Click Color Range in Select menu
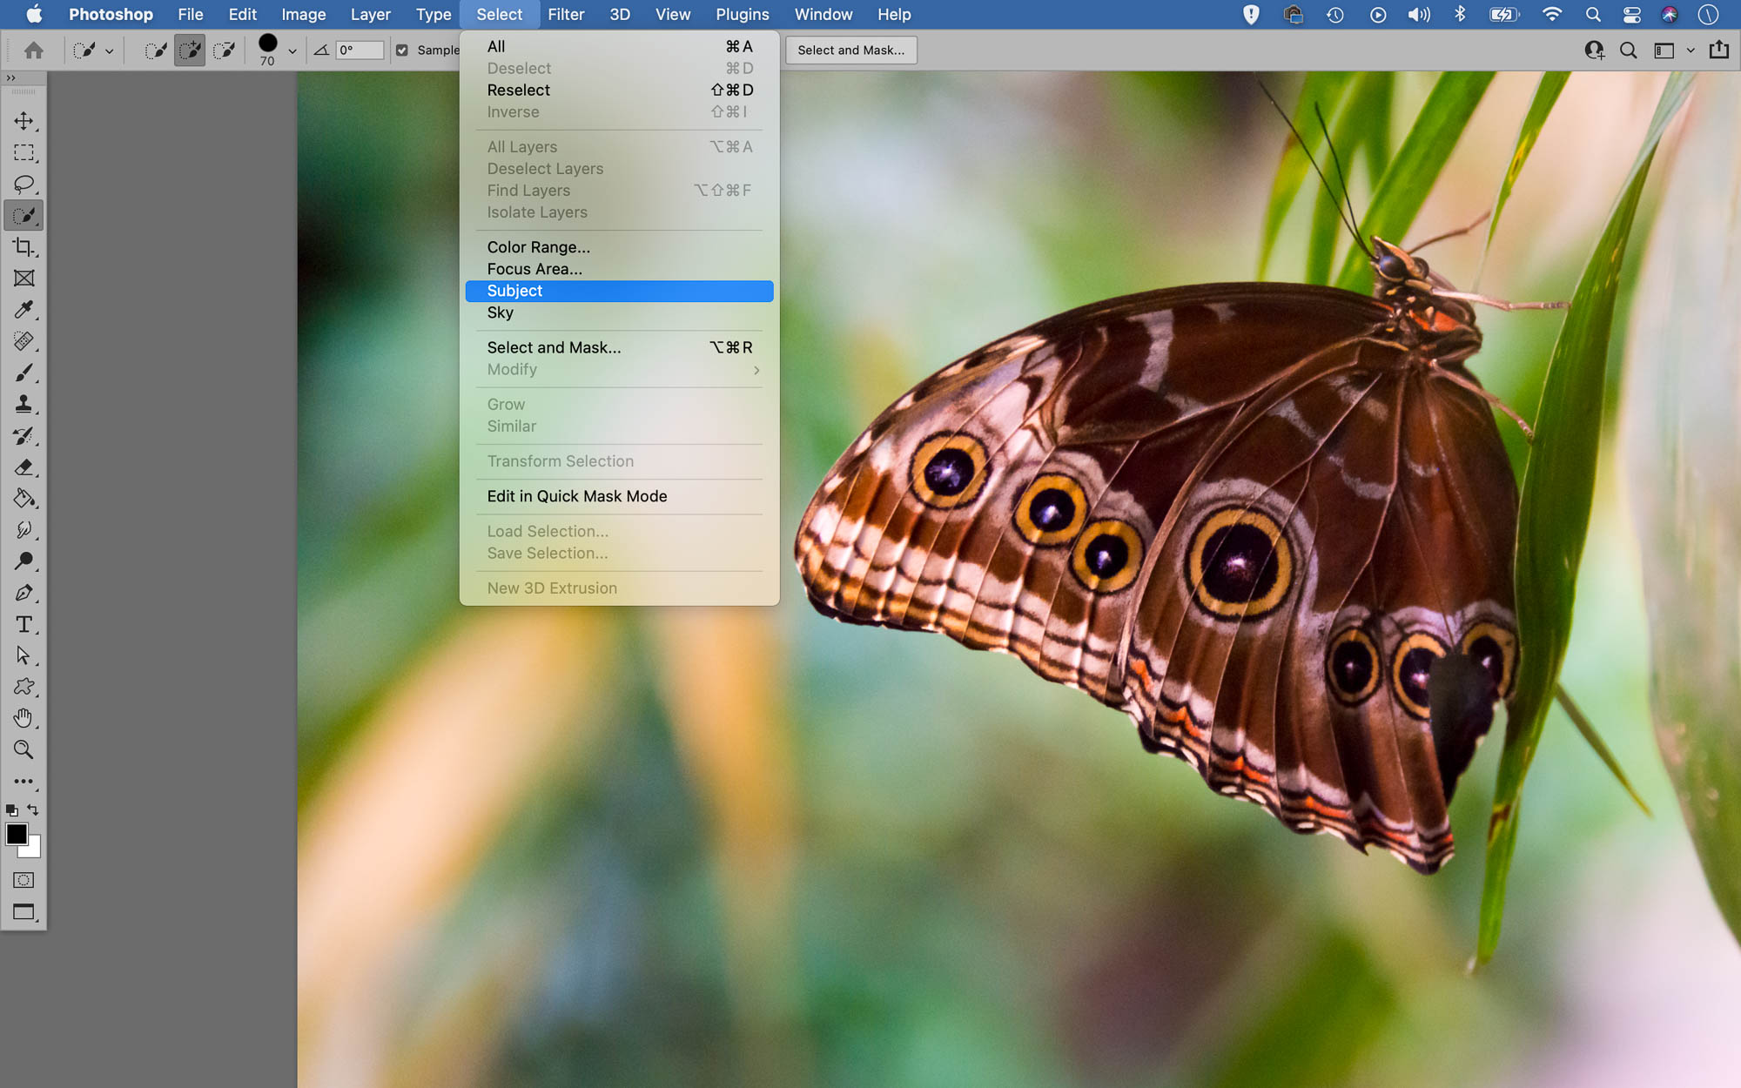Screen dimensions: 1741x1088 click(x=538, y=247)
